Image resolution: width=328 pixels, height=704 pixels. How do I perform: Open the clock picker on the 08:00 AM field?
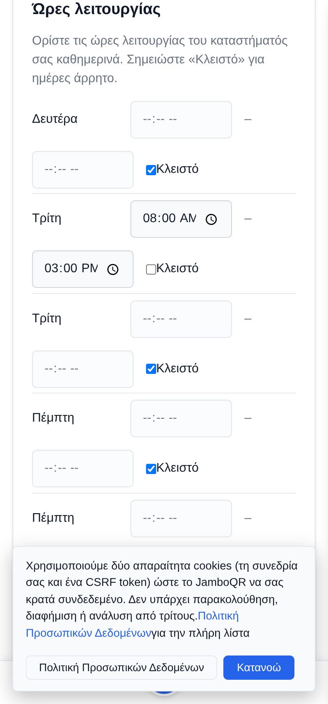tap(211, 219)
